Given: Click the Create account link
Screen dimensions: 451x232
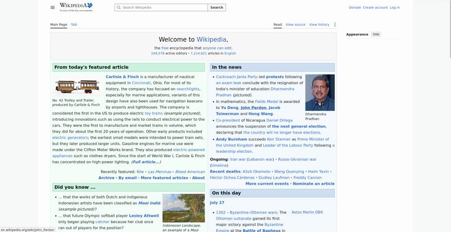Looking at the screenshot, I should (x=375, y=7).
